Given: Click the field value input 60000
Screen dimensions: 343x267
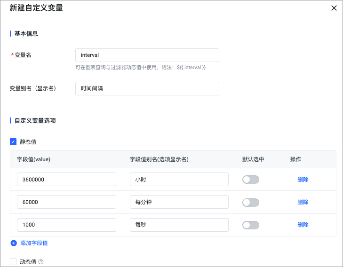Looking at the screenshot, I should (x=66, y=202).
